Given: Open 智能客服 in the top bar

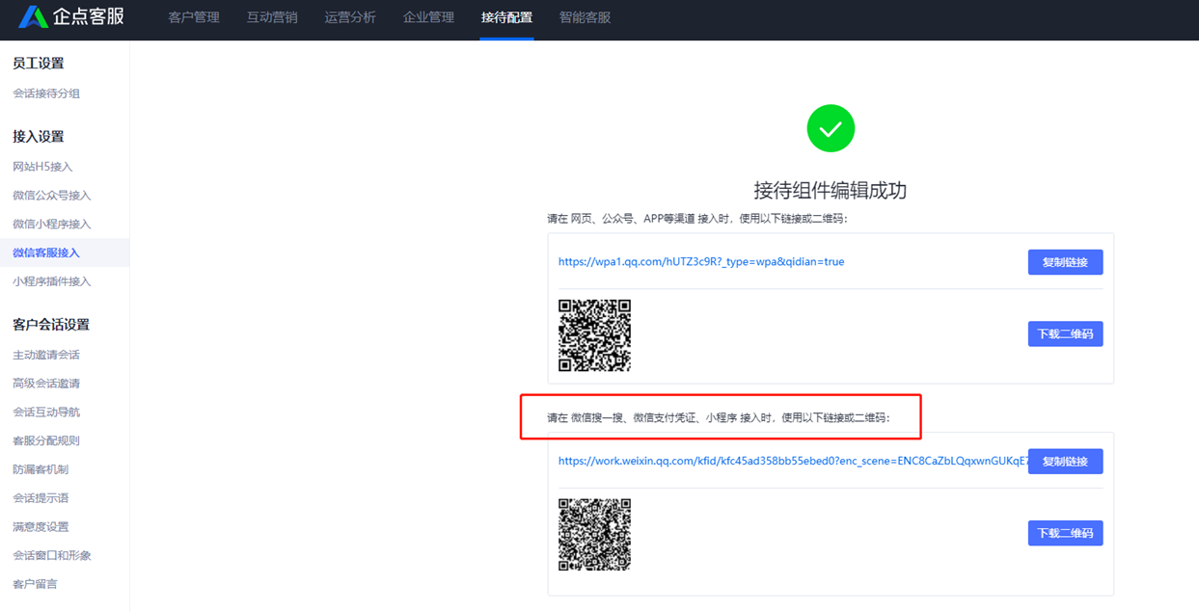Looking at the screenshot, I should 585,17.
